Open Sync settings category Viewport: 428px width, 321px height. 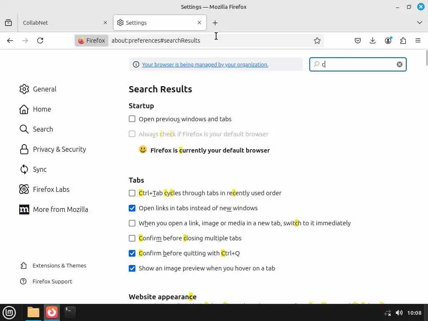point(33,169)
